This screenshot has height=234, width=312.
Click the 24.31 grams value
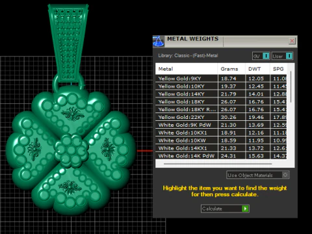click(x=228, y=156)
